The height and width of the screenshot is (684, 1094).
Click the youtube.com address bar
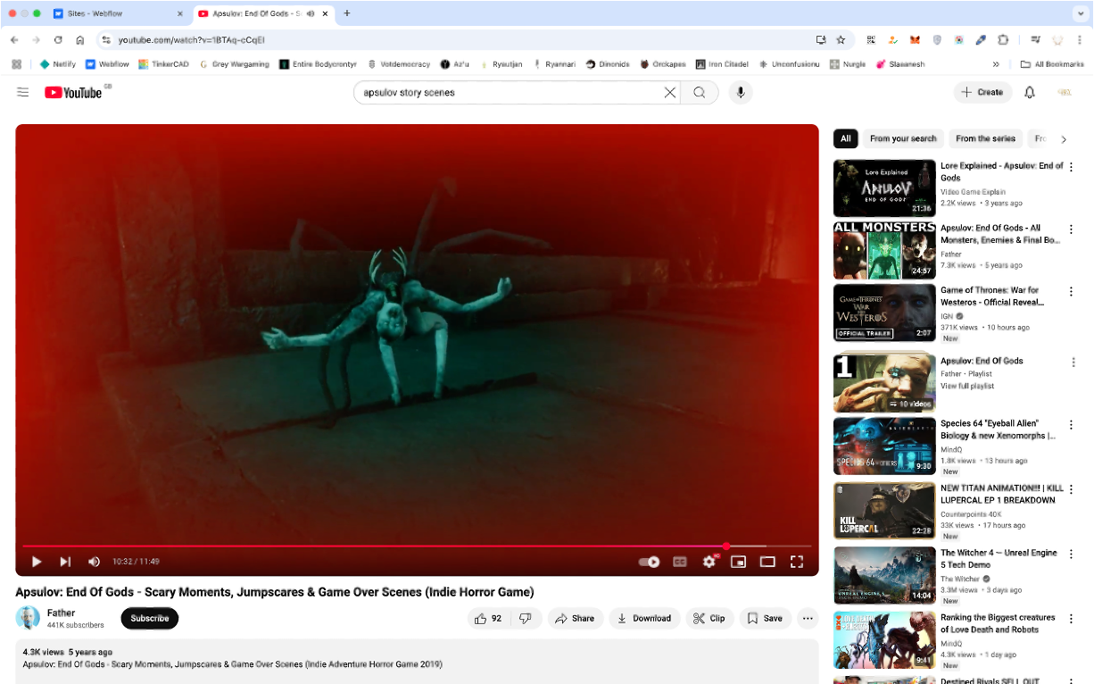(x=464, y=40)
